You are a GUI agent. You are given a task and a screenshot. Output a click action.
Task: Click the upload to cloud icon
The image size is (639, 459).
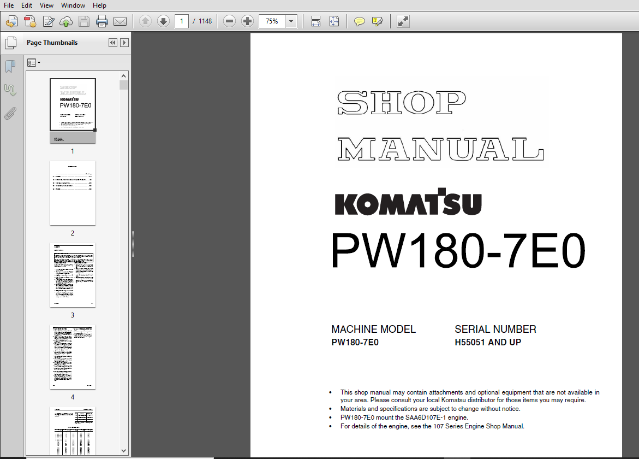(x=66, y=21)
